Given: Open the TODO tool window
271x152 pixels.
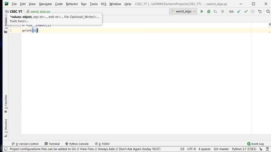Looking at the screenshot, I should 102,144.
